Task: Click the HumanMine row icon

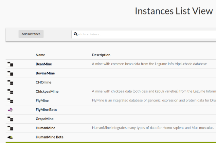Action: pyautogui.click(x=10, y=128)
